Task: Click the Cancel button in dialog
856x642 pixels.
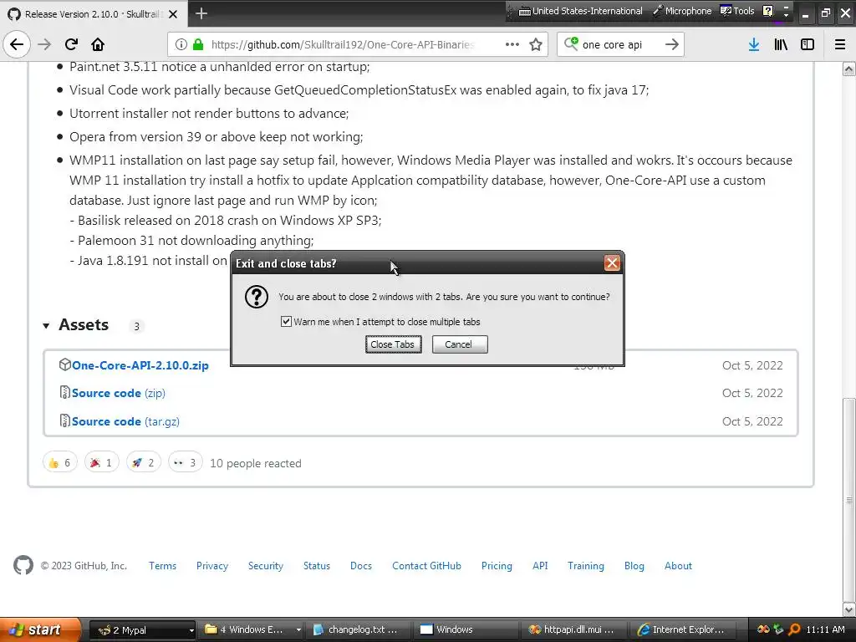Action: (460, 344)
